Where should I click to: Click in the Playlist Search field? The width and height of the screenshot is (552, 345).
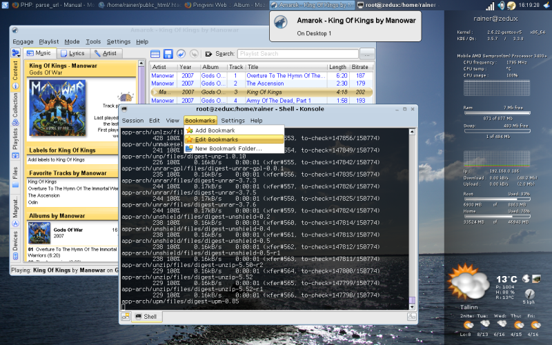(298, 54)
